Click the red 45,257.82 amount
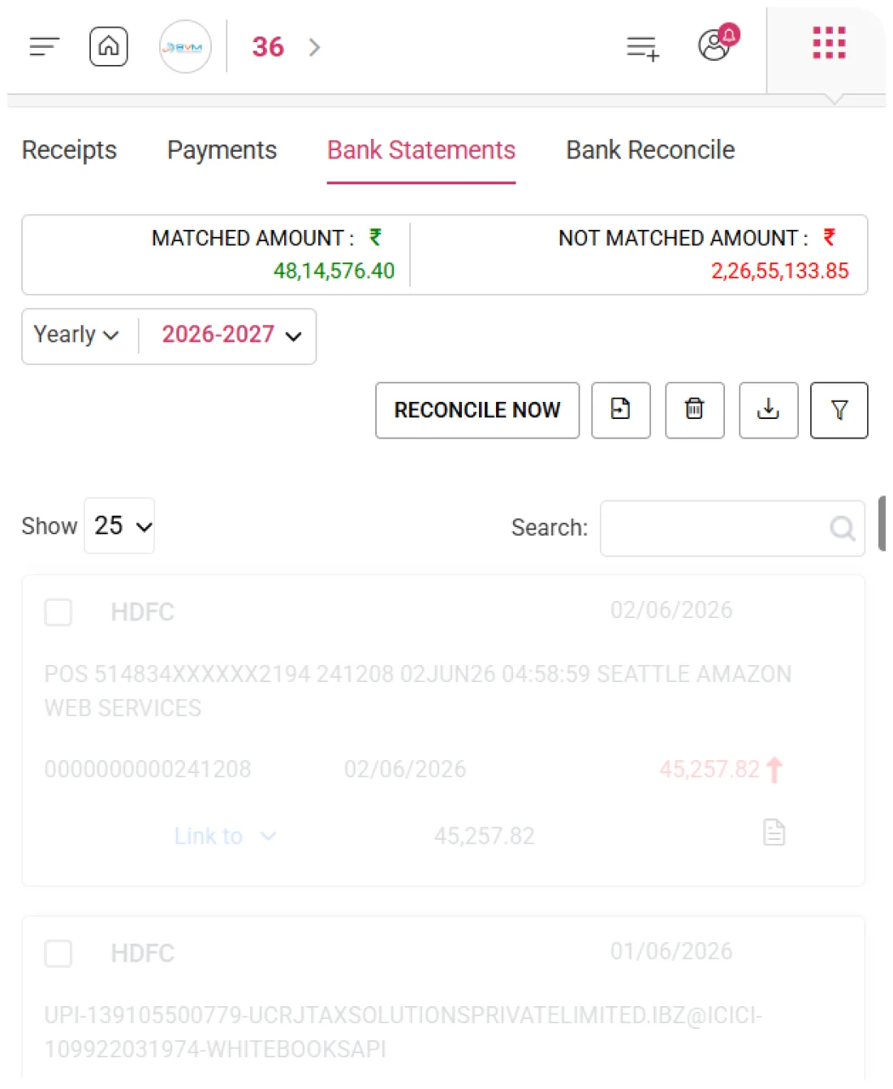The image size is (893, 1089). tap(710, 769)
